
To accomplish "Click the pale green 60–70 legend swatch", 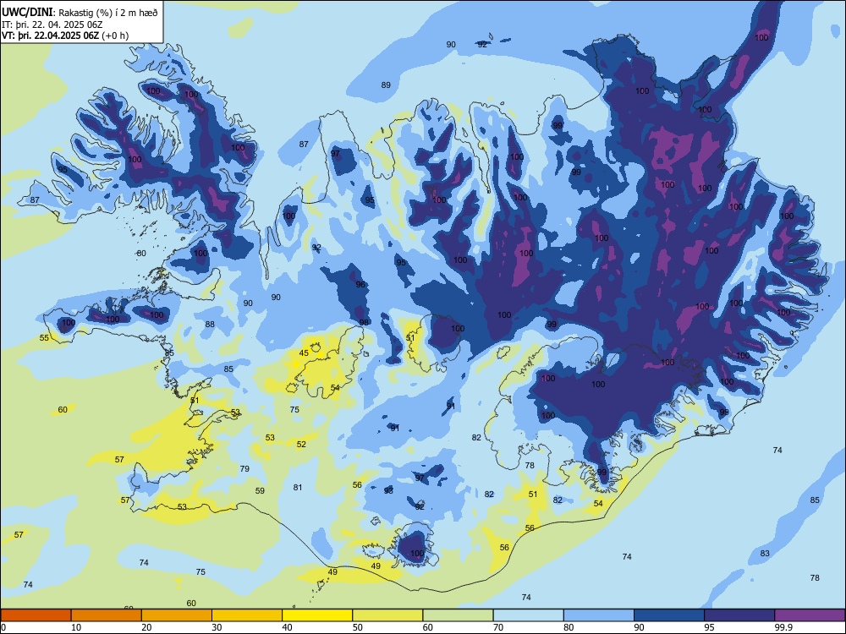I will (458, 615).
